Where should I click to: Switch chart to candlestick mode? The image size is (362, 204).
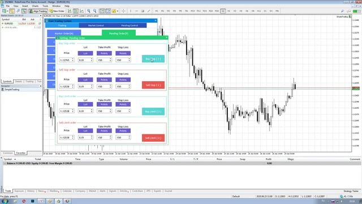coord(75,11)
